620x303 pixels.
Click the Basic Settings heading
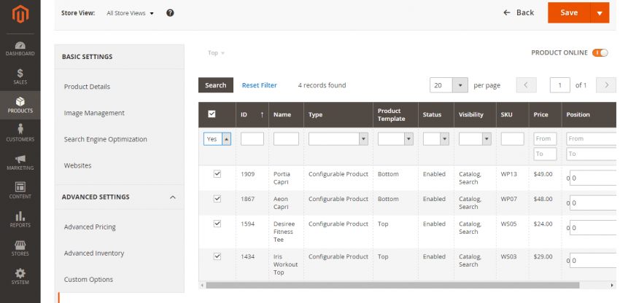pyautogui.click(x=87, y=57)
